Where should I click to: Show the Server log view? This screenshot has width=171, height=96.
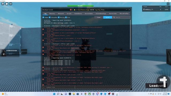click(107, 17)
